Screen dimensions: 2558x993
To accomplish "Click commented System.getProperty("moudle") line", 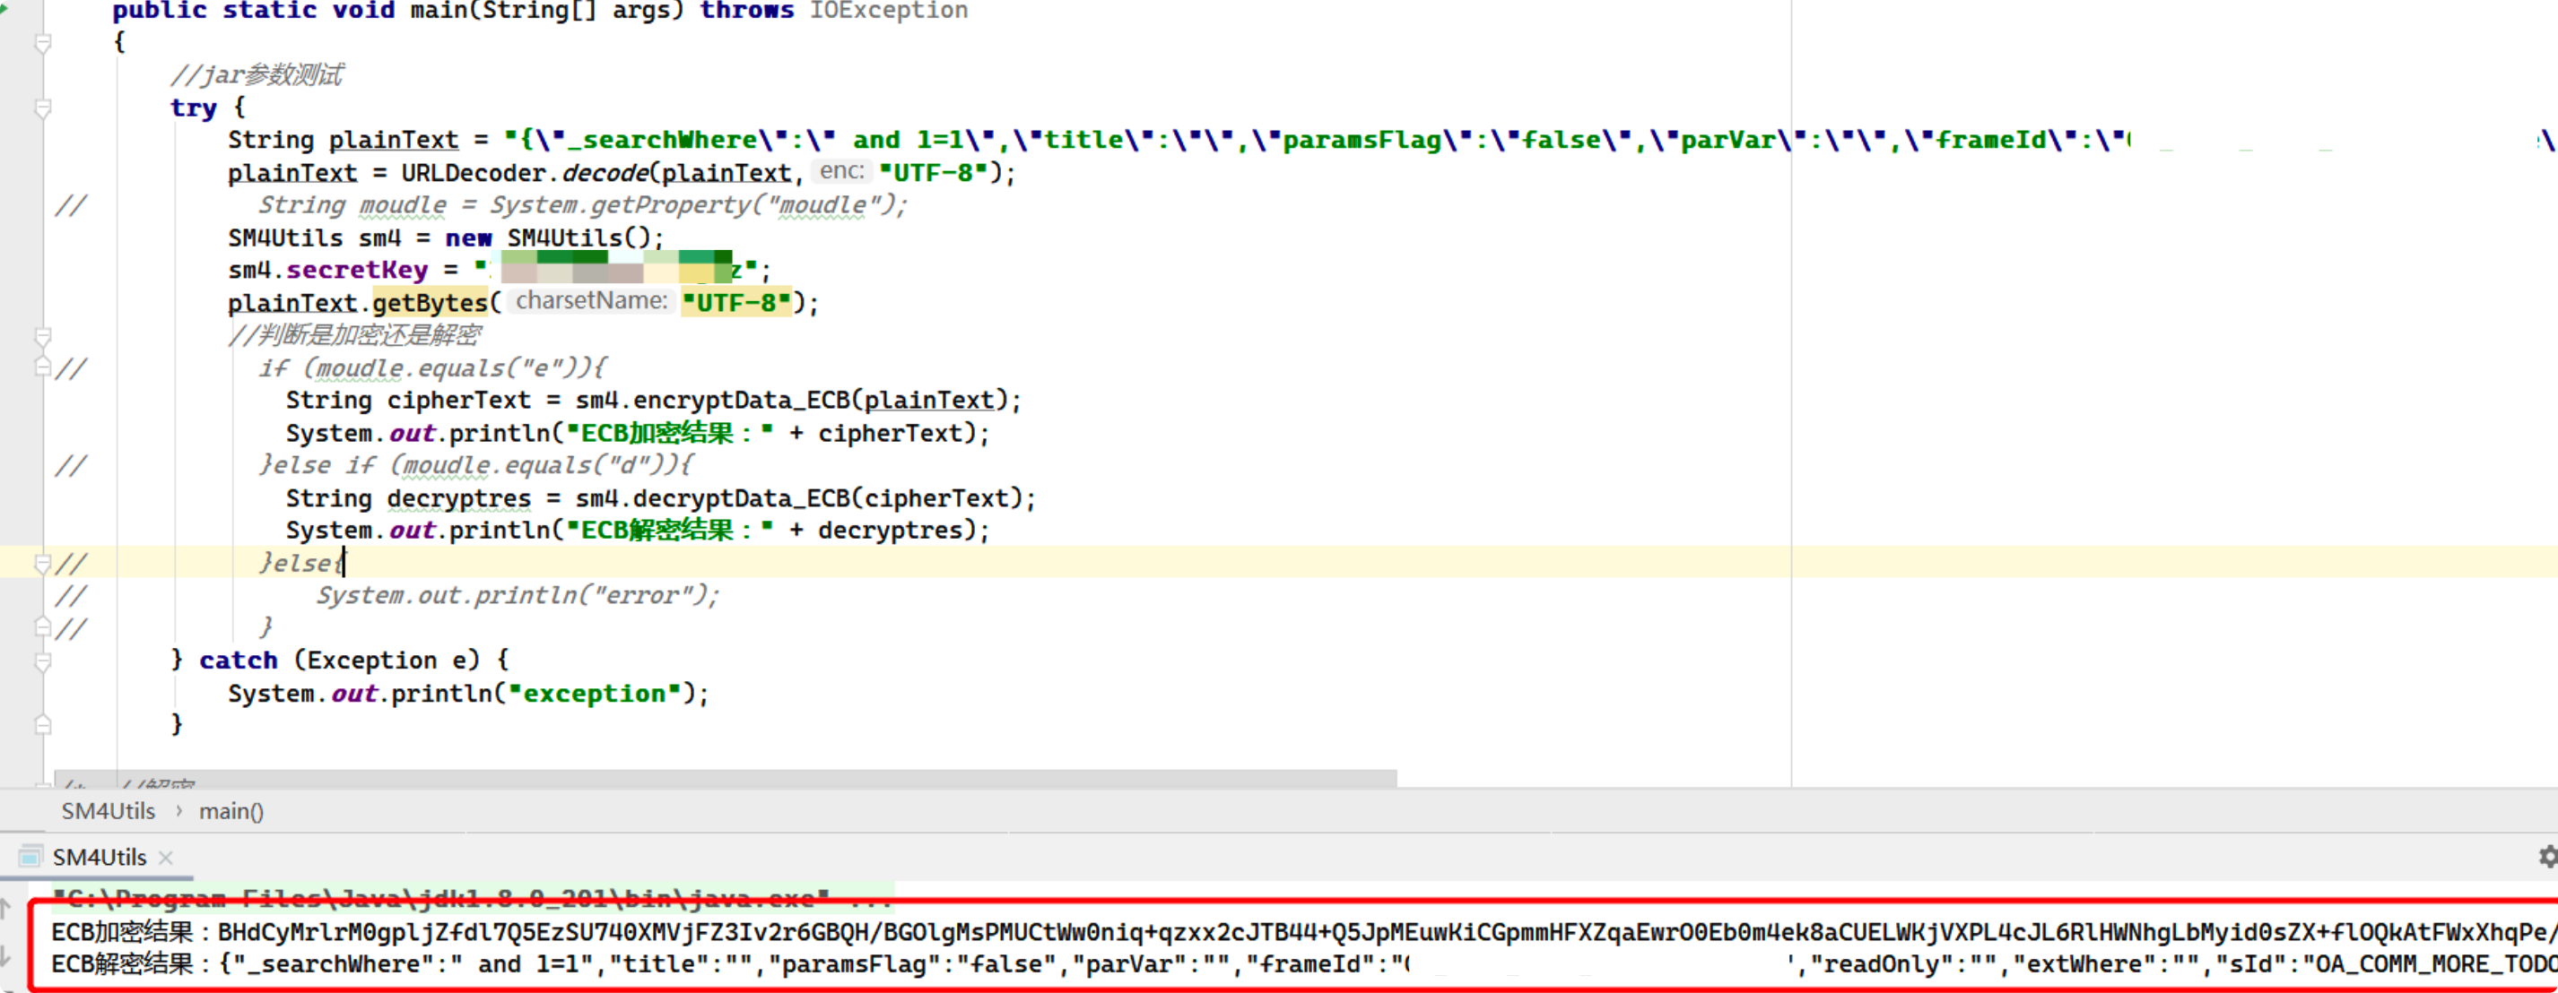I will 583,205.
